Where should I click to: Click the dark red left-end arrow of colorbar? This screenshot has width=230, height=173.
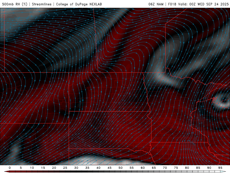tap(7, 172)
